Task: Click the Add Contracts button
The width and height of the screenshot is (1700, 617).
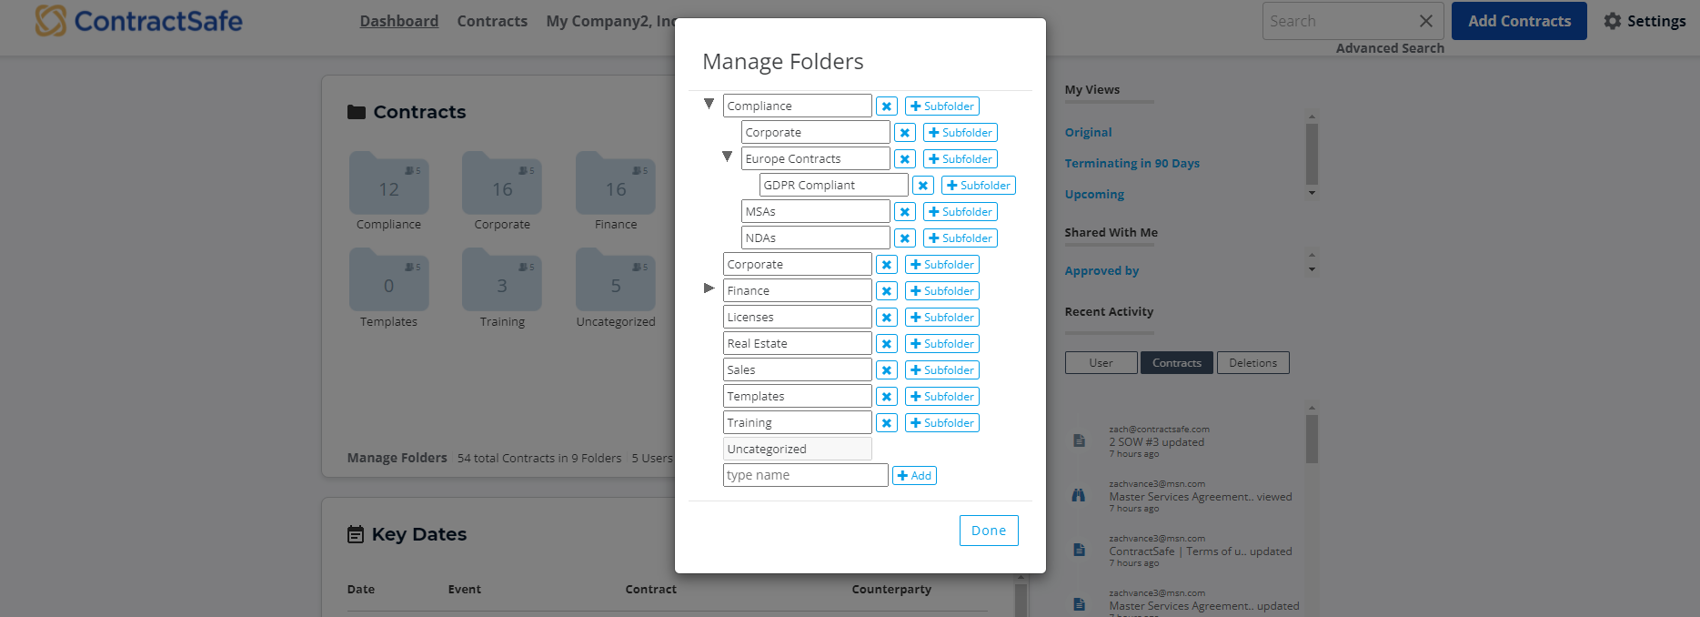Action: point(1519,21)
